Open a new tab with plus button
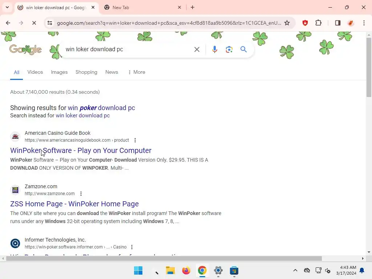Screen dimensions: 372x279 (x=193, y=7)
